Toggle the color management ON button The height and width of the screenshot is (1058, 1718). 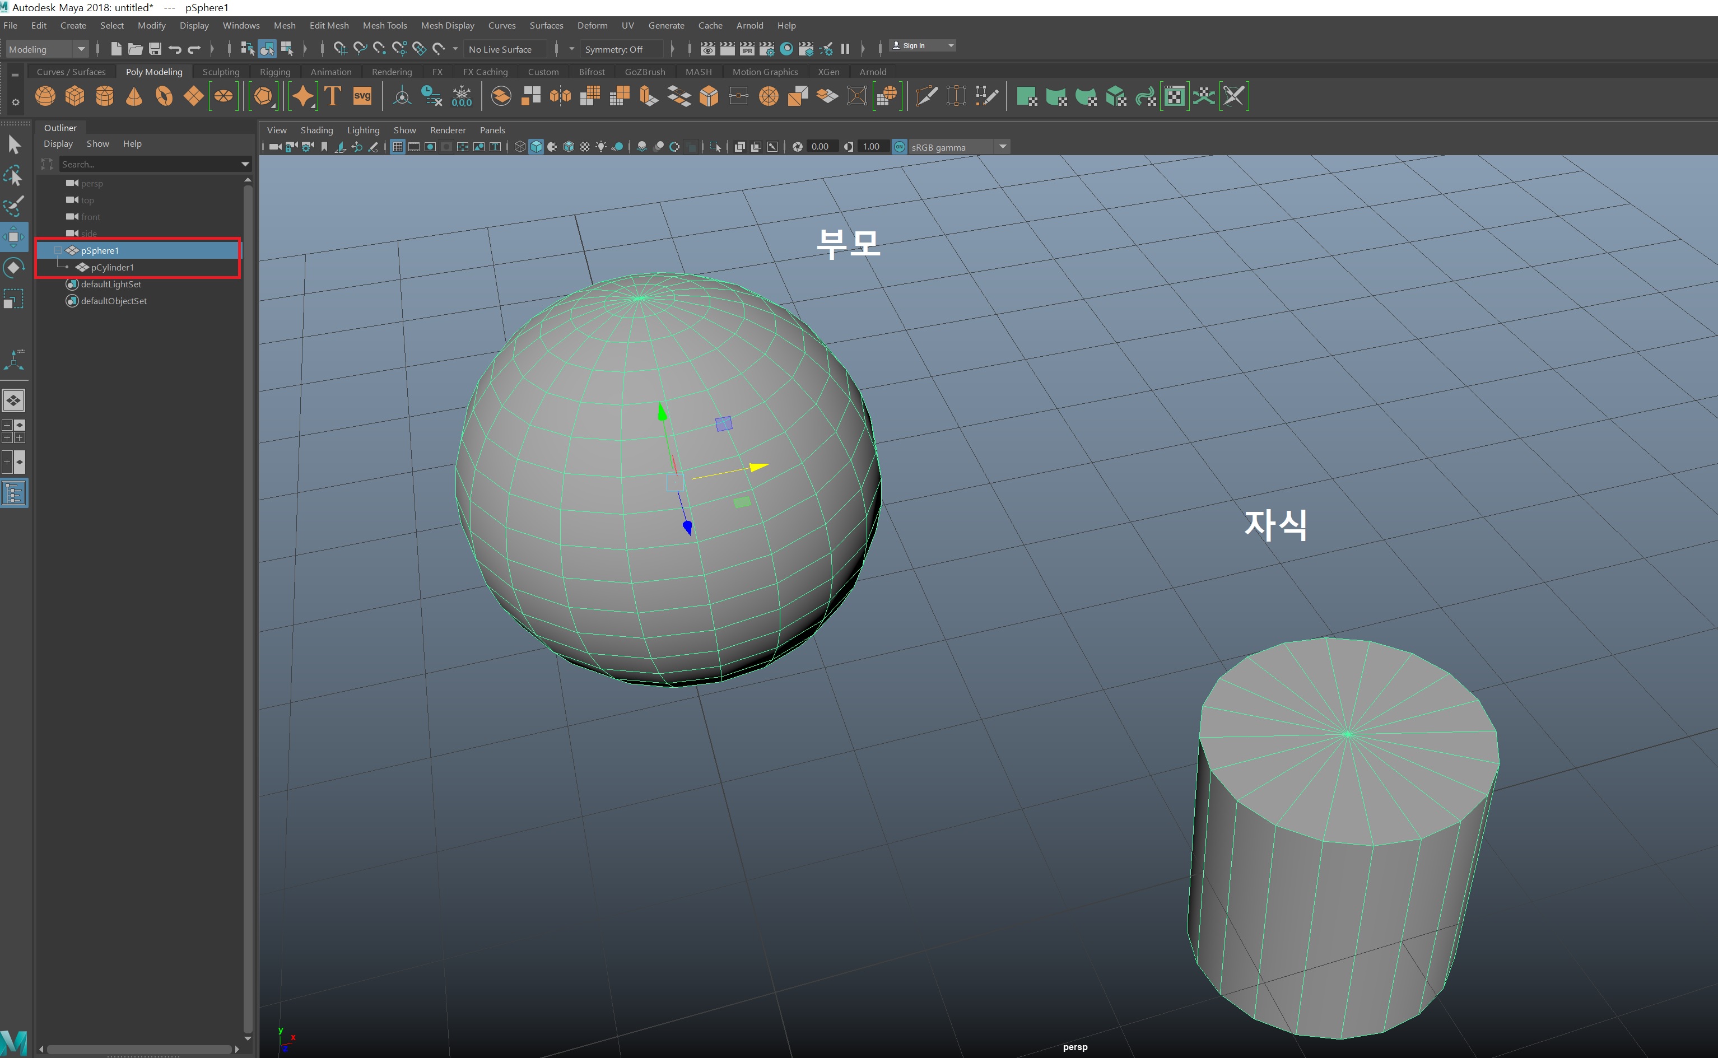tap(900, 146)
